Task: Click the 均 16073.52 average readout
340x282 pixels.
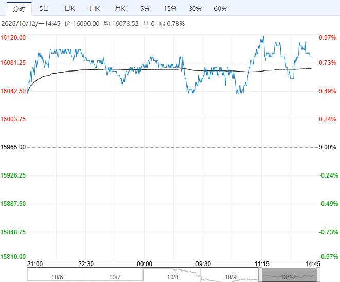Action: [x=121, y=24]
